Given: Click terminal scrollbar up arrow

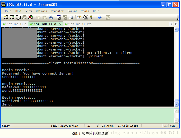Looking at the screenshot, I should click(177, 30).
